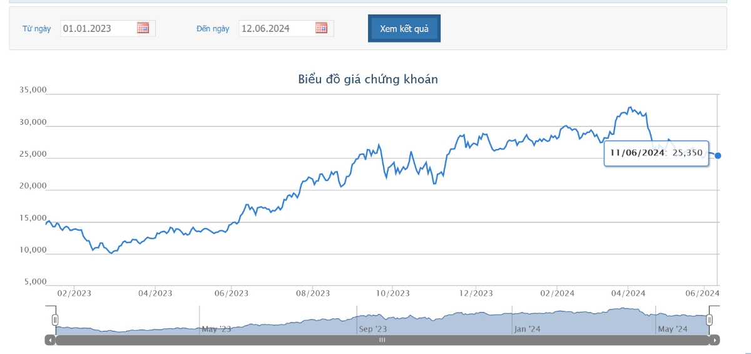751x354 pixels.
Task: Click the Jan '24 marker in navigator
Action: 528,329
